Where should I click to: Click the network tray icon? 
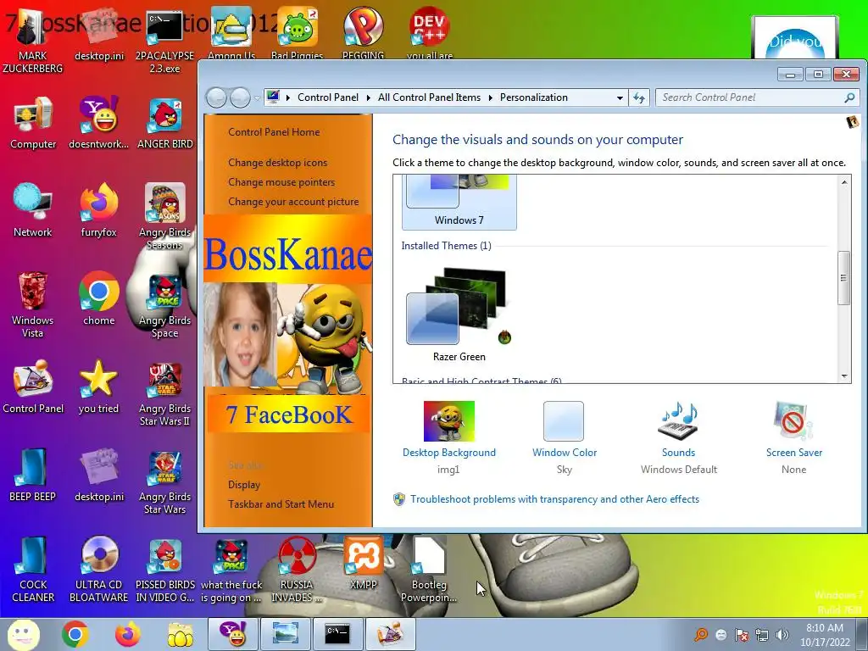pos(762,634)
